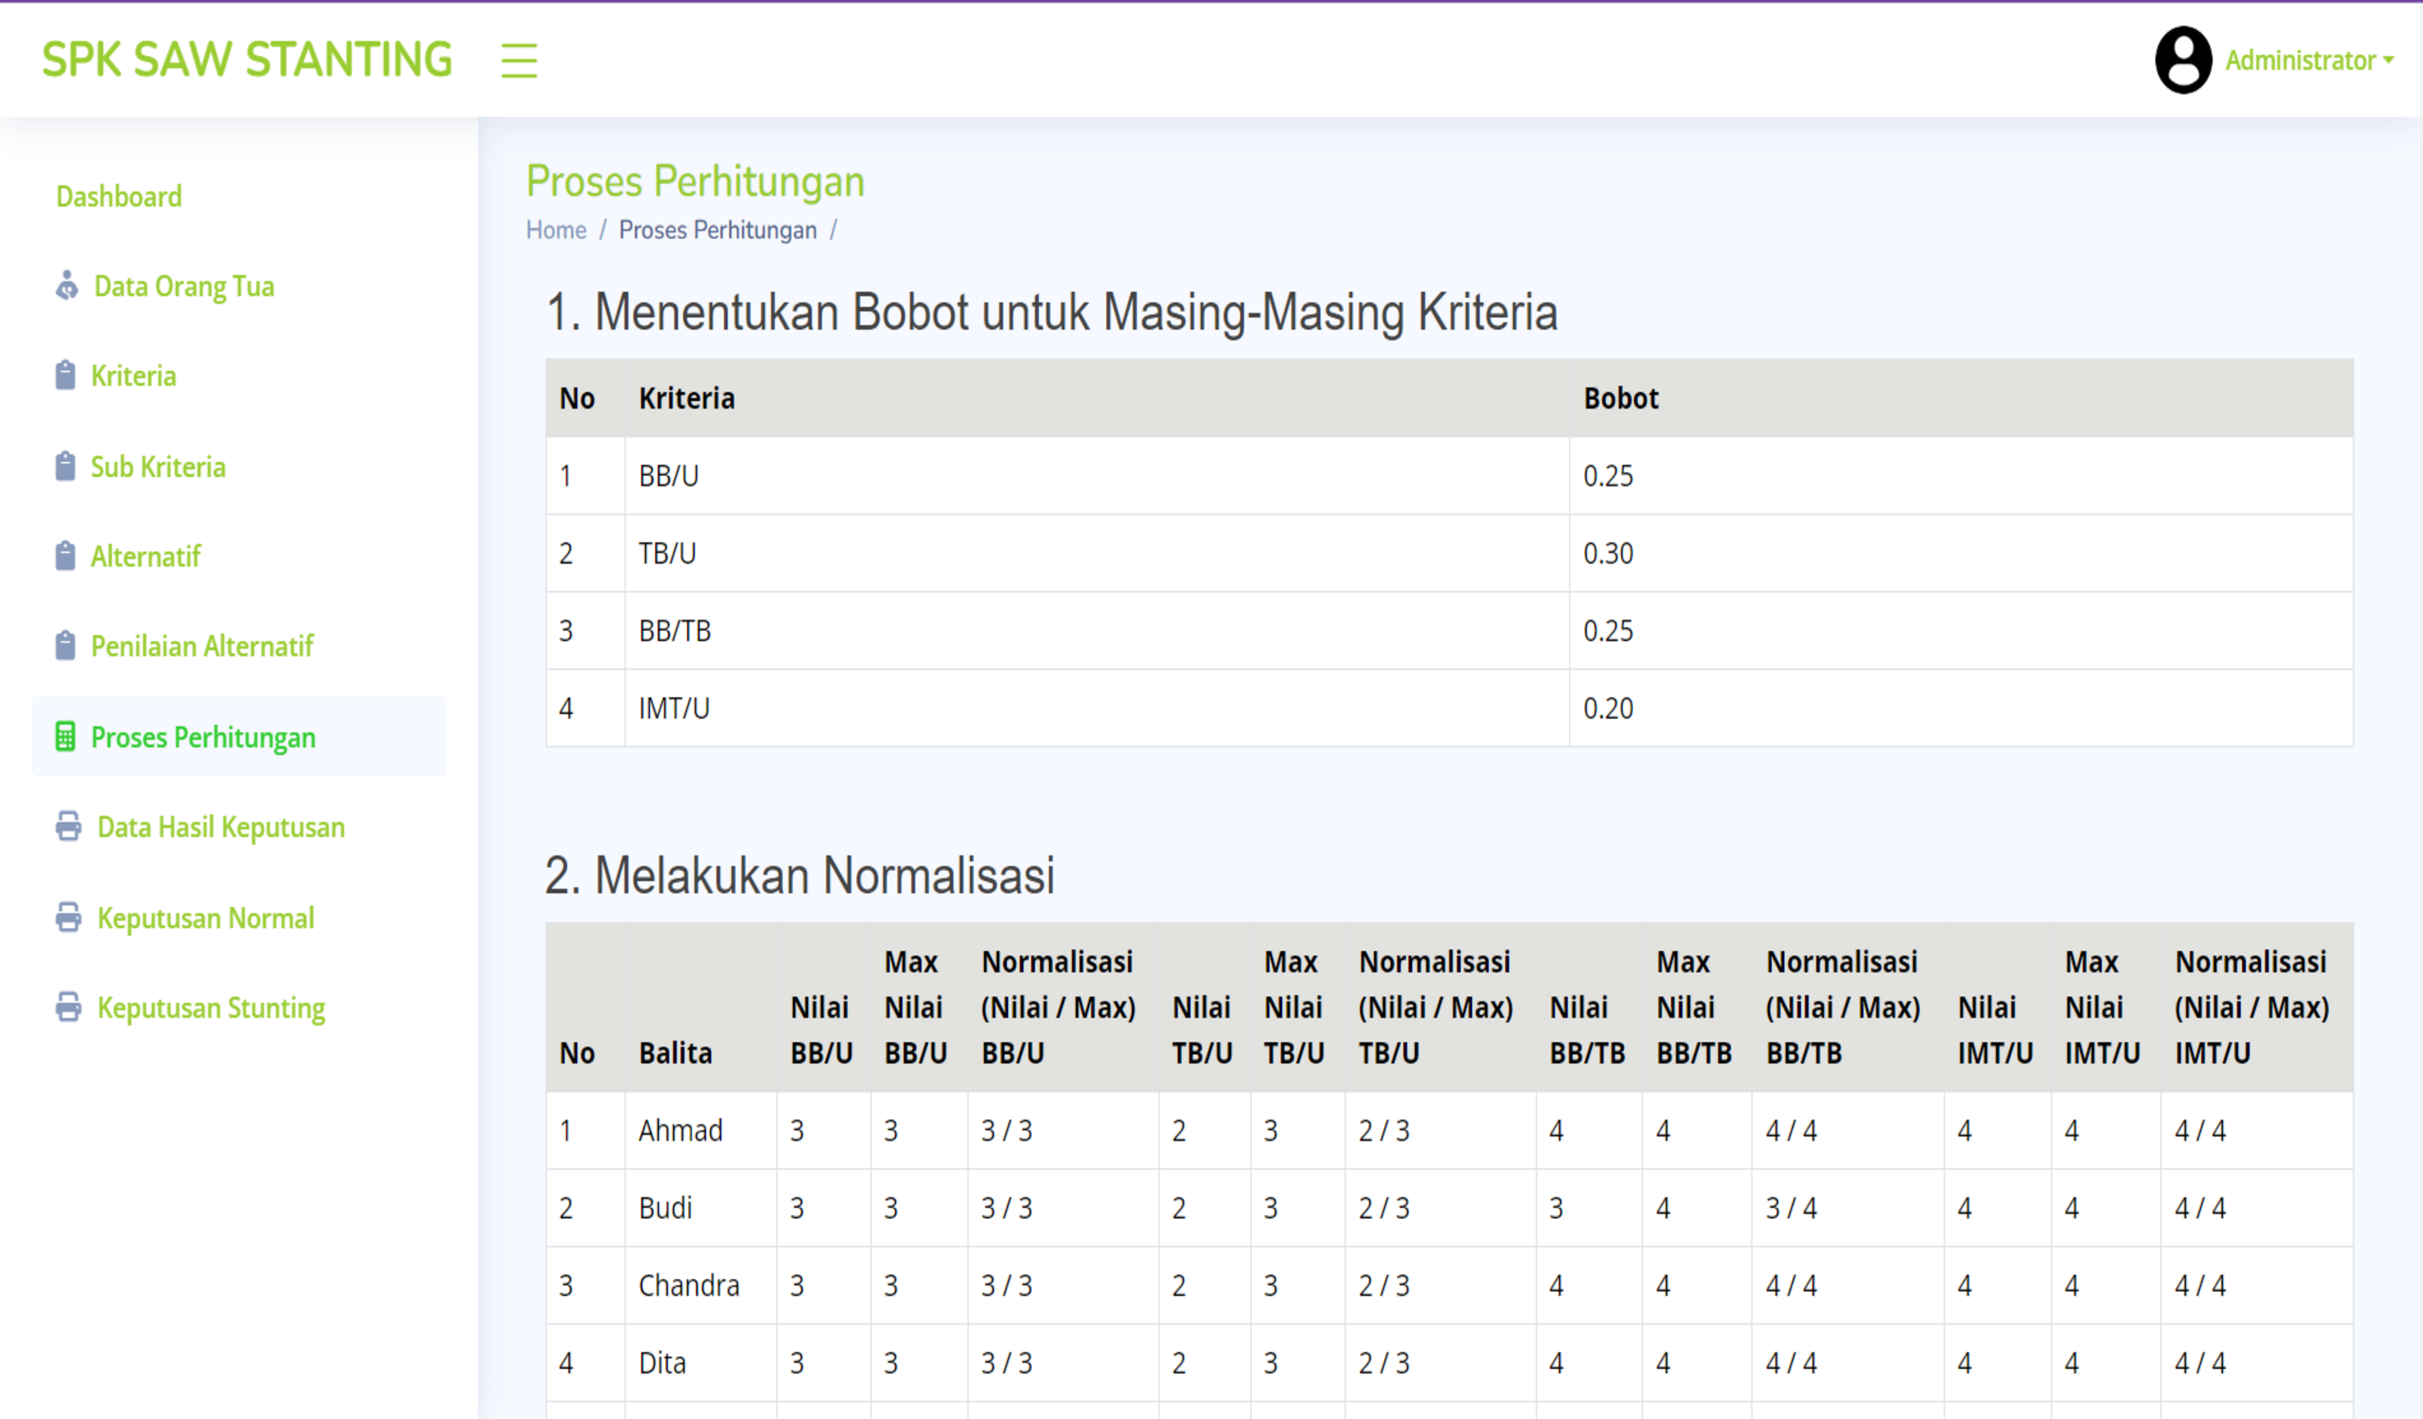This screenshot has height=1419, width=2423.
Task: Click the Data Hasil Keputusan printer icon
Action: pyautogui.click(x=68, y=827)
